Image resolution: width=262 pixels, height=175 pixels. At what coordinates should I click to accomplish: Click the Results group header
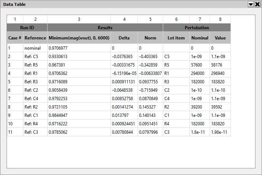coord(105,27)
